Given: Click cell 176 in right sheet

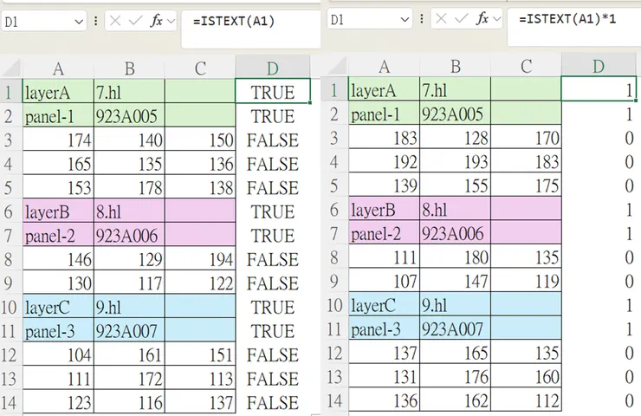Looking at the screenshot, I should pos(455,377).
